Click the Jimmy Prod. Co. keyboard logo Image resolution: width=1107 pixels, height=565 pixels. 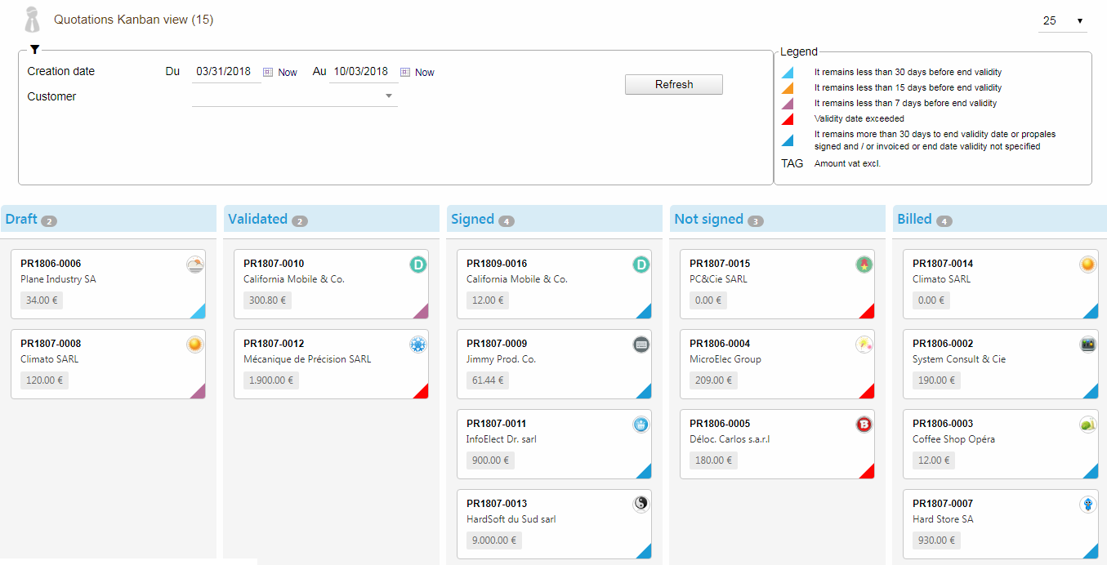641,345
